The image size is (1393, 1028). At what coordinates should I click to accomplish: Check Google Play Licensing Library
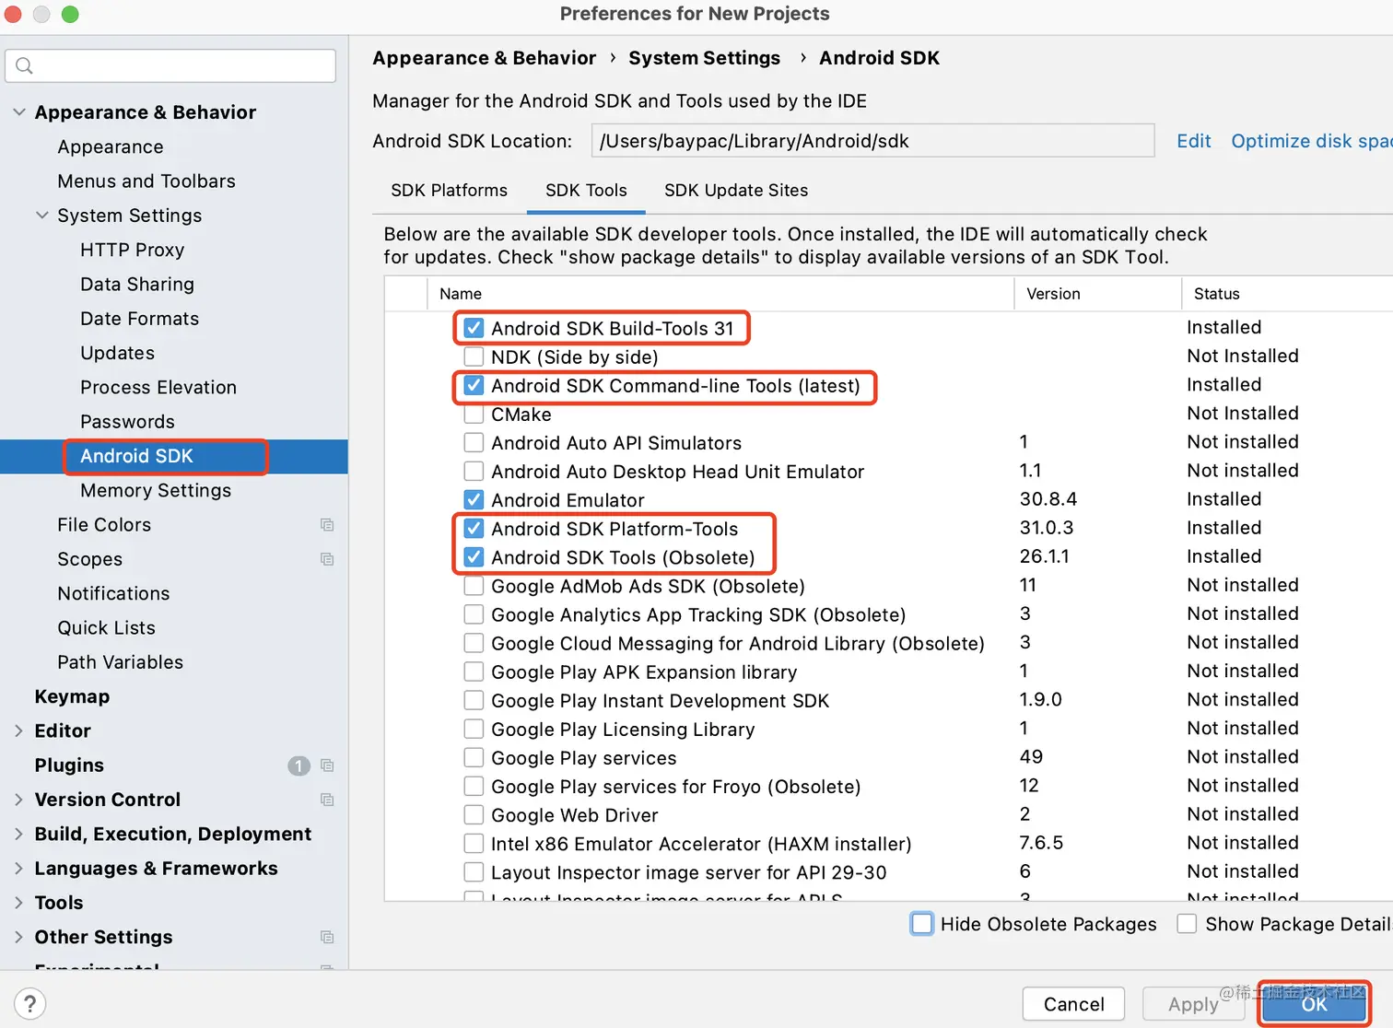(474, 729)
